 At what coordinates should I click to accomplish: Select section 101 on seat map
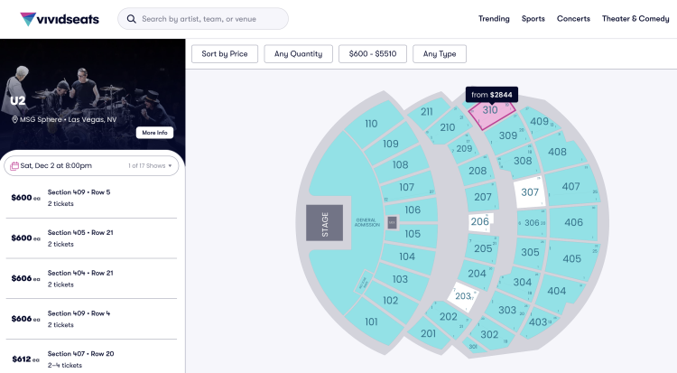coord(370,322)
